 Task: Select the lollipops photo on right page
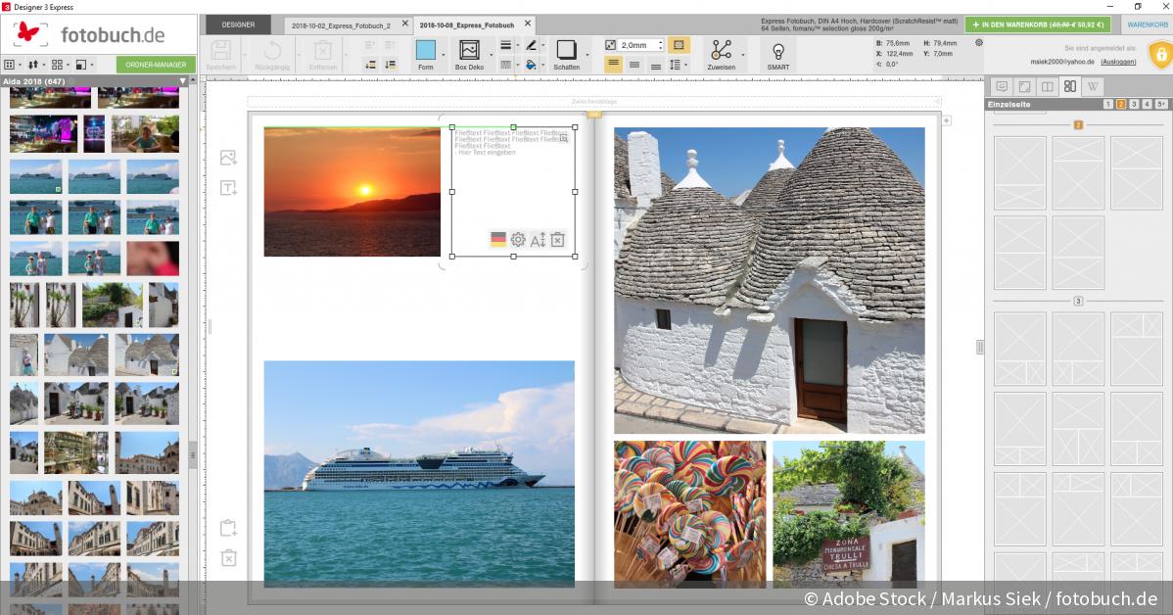tap(689, 513)
